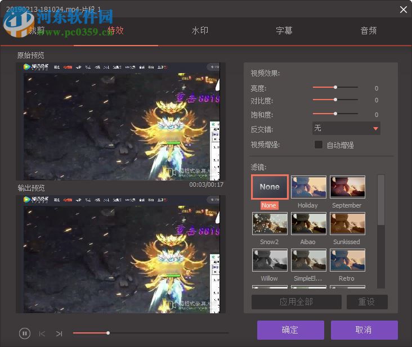Viewport: 412px width, 347px height.
Task: Adjust the 对比度 contrast slider
Action: coord(335,100)
